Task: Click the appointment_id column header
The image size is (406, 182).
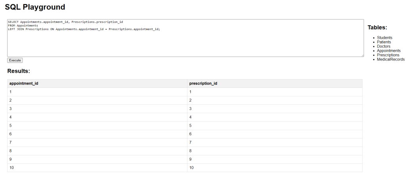Action: coord(98,83)
